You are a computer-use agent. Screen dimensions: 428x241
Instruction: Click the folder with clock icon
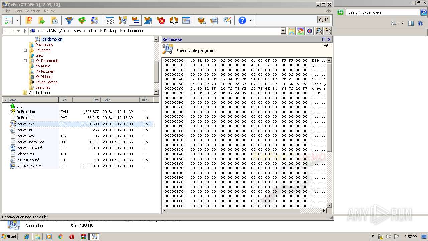tap(54, 20)
